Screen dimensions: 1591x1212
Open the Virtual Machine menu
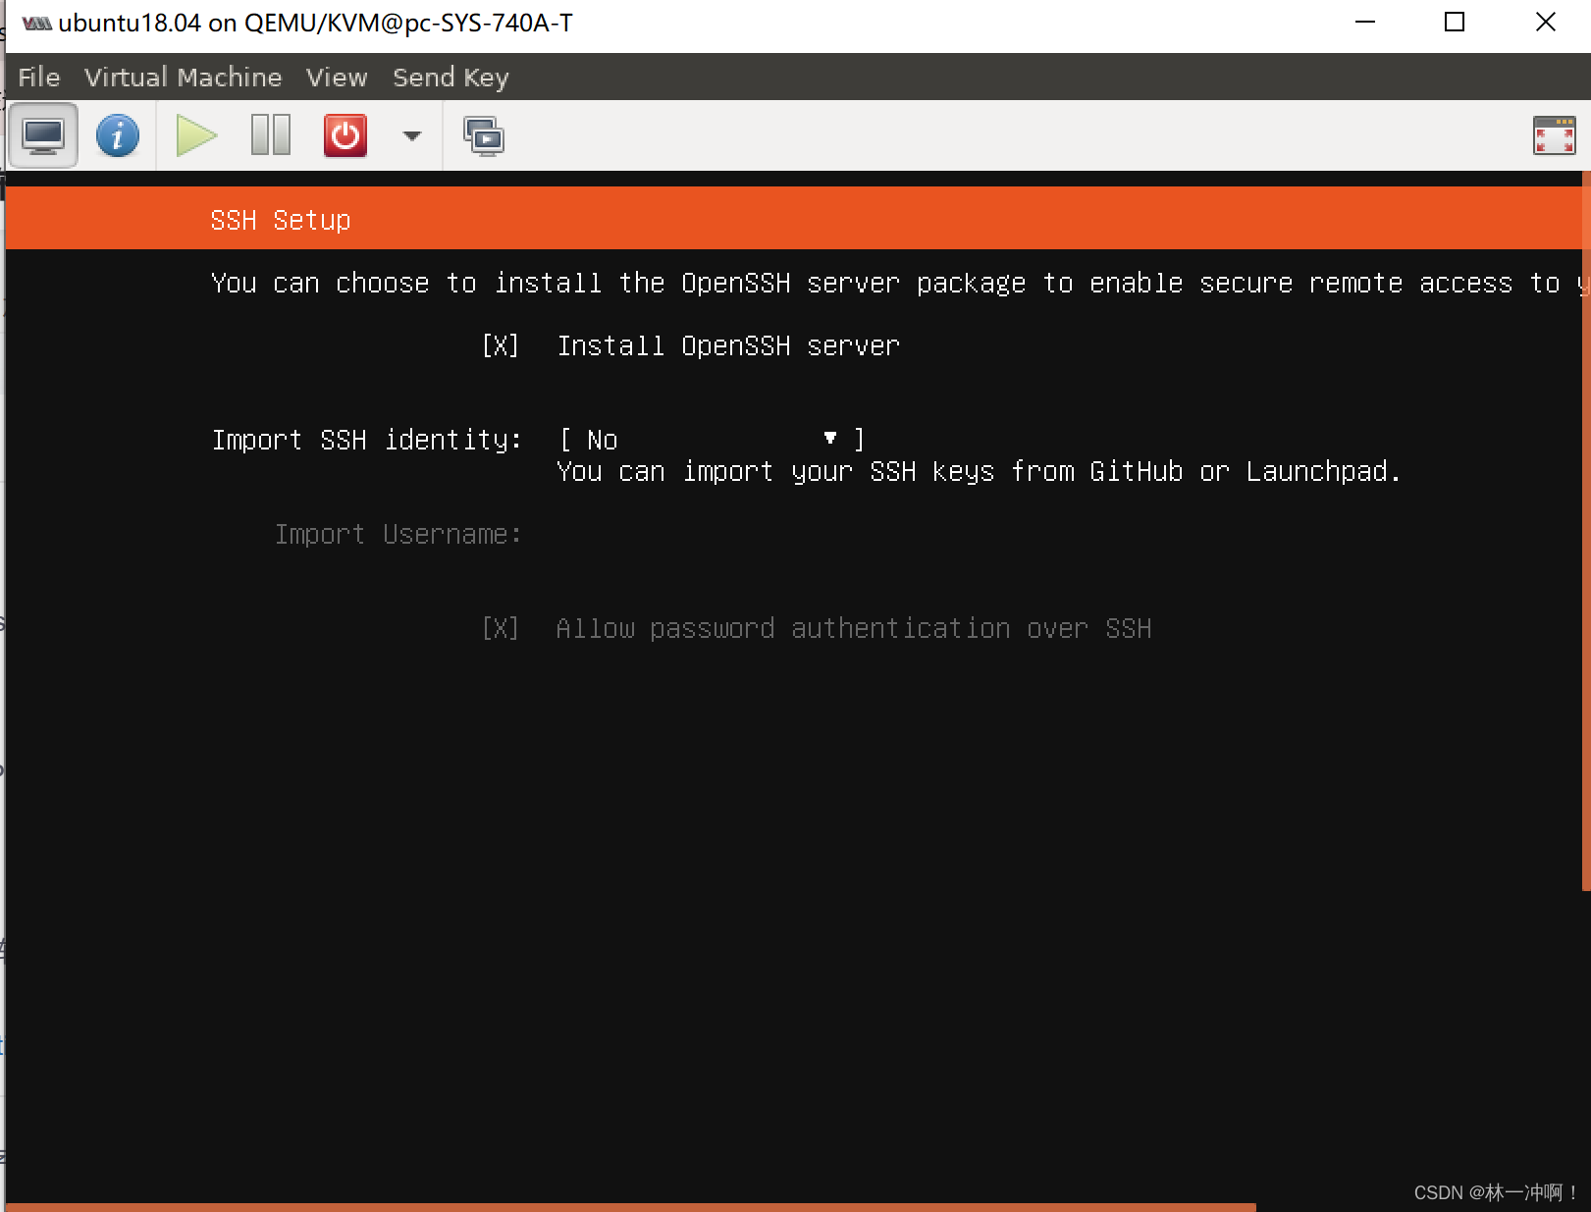(183, 77)
